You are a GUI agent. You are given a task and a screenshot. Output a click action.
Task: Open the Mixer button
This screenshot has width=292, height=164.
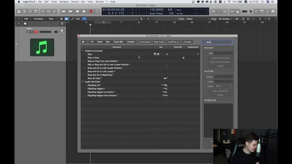[49, 11]
